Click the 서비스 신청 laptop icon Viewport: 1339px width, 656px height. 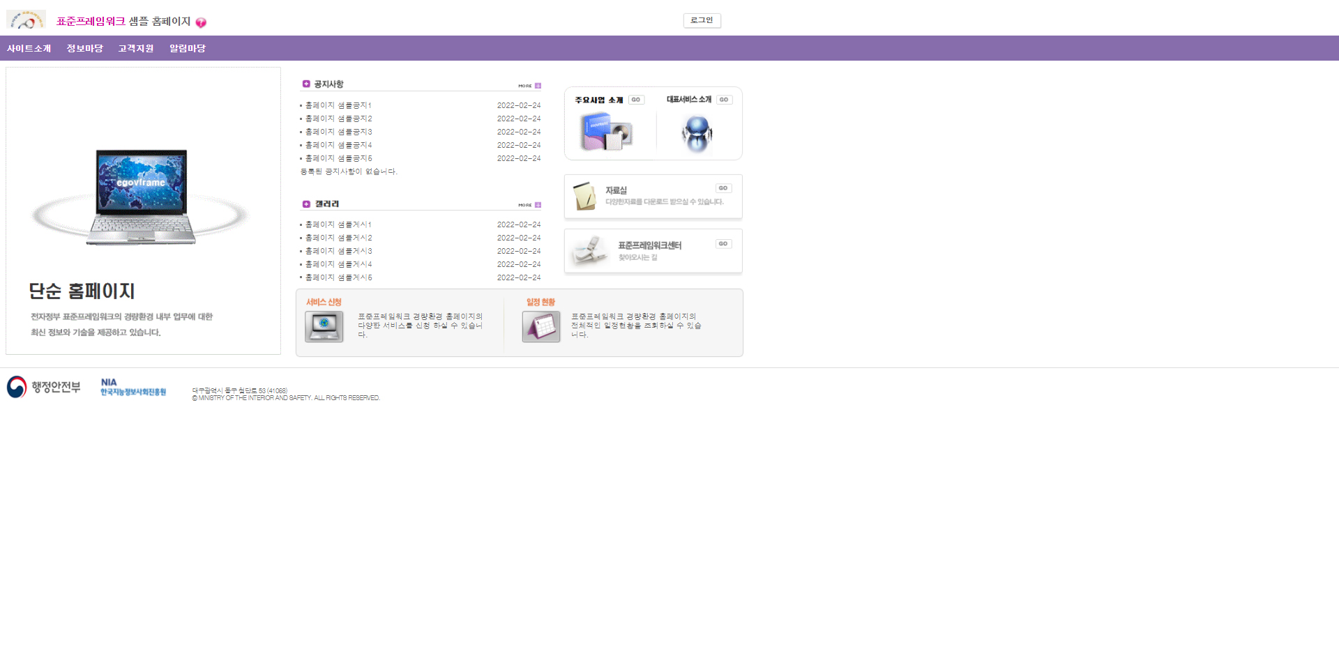pyautogui.click(x=324, y=326)
